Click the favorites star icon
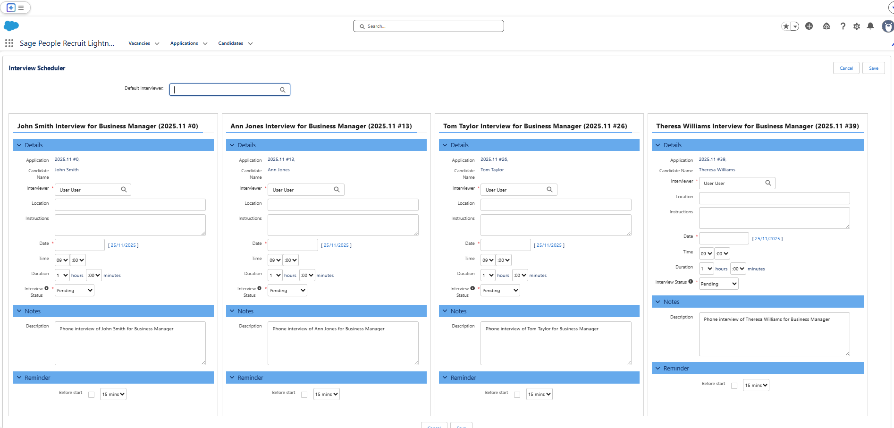 (x=786, y=26)
